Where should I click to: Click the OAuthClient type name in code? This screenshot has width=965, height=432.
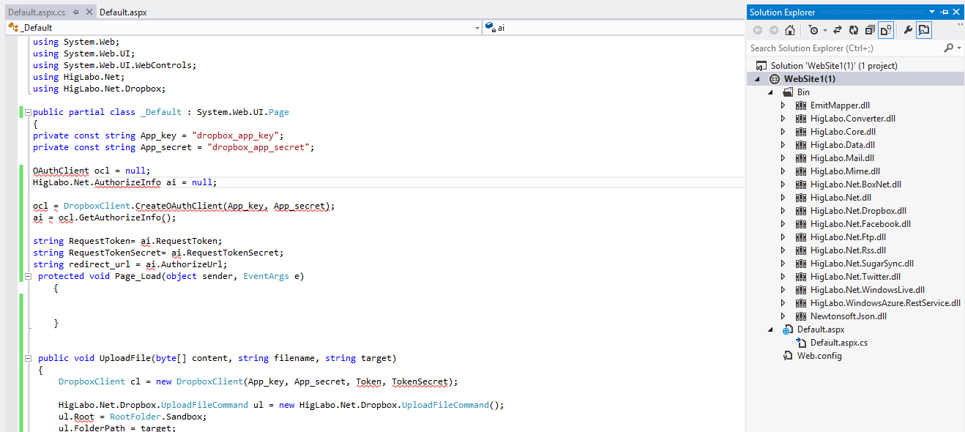point(61,171)
